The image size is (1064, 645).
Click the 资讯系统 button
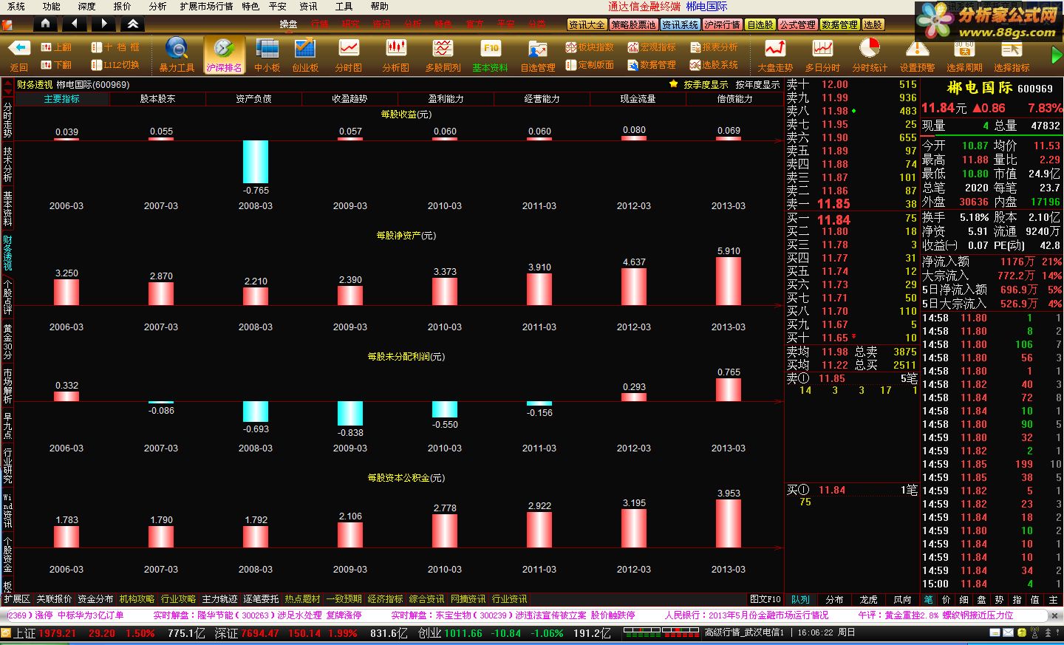point(680,24)
